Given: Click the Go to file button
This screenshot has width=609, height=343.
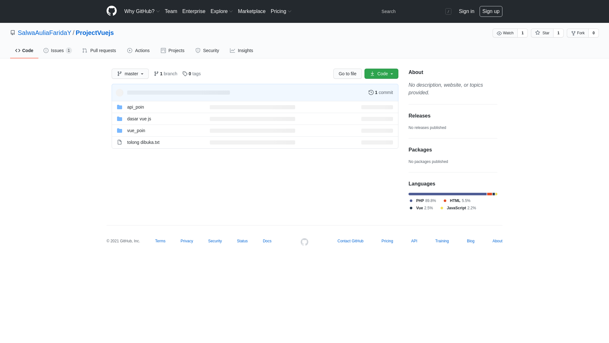Looking at the screenshot, I should [x=347, y=74].
